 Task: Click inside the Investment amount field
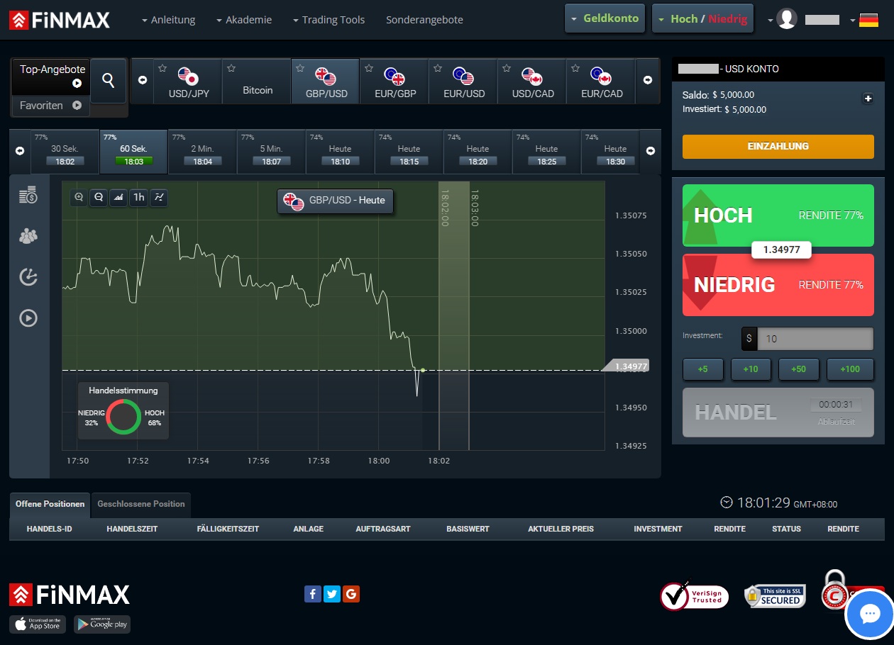point(815,339)
